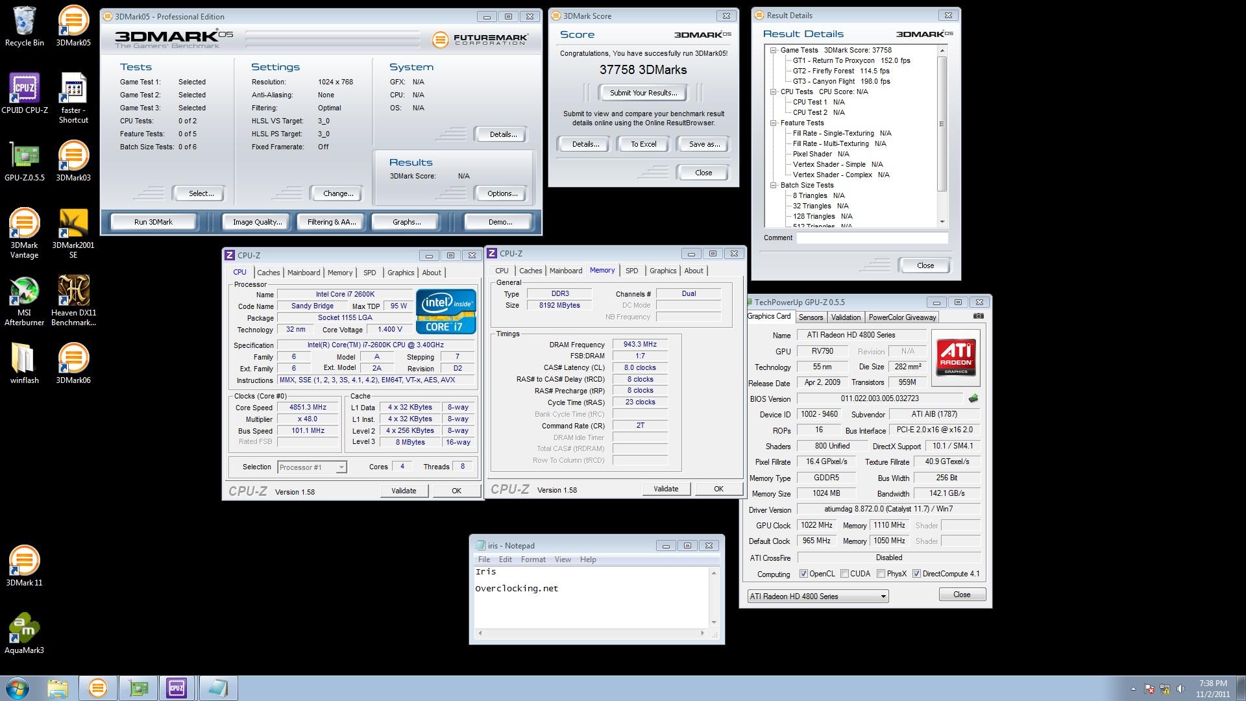Open the volume speaker tray icon
Screen dimensions: 1246x701
click(x=1180, y=689)
